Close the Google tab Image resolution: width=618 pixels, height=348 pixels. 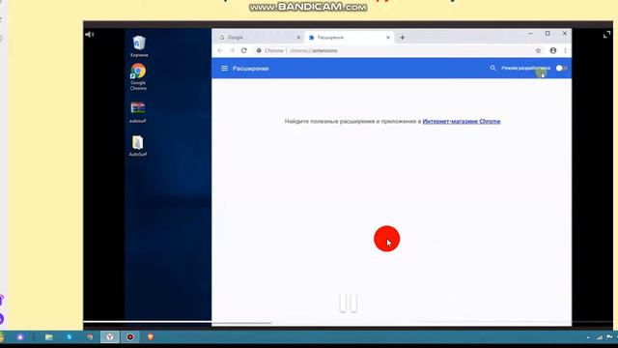(x=298, y=38)
